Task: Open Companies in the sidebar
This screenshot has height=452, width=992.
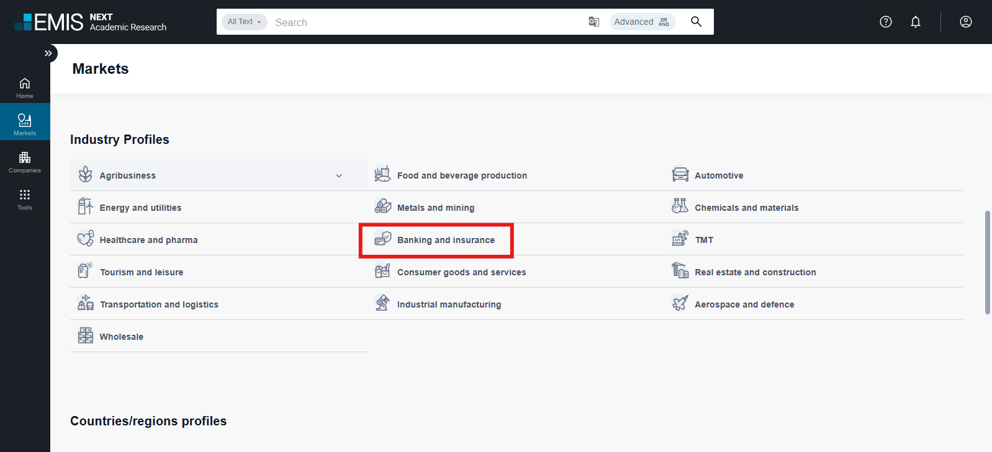Action: coord(25,162)
